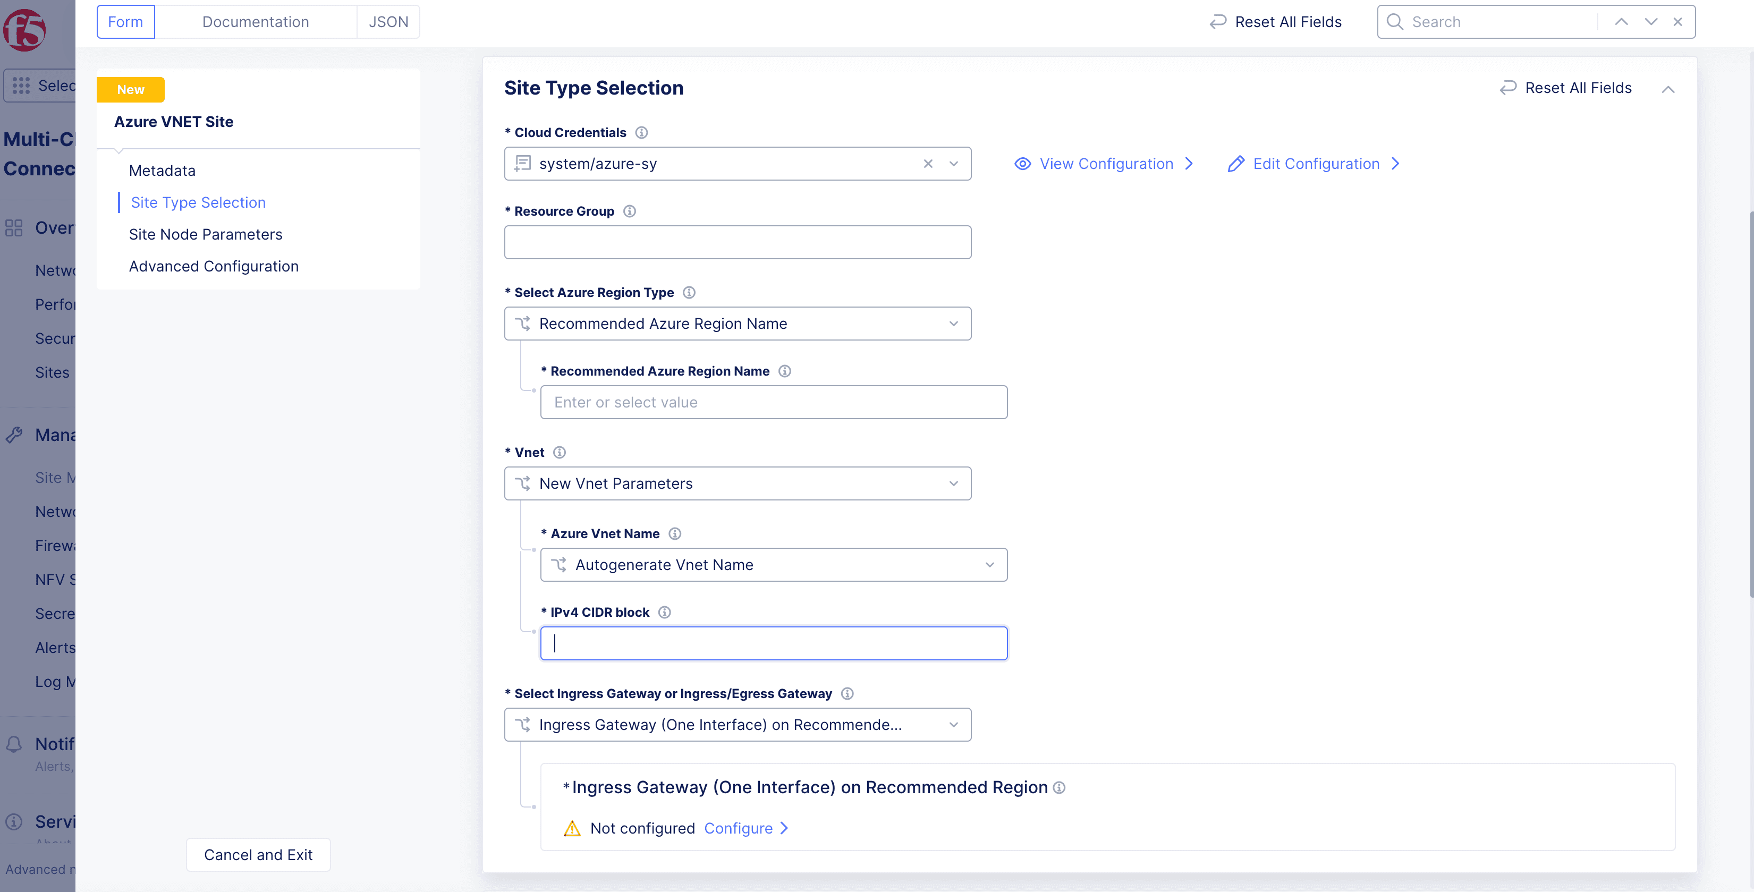
Task: Click search next-result down arrow
Action: pyautogui.click(x=1651, y=22)
